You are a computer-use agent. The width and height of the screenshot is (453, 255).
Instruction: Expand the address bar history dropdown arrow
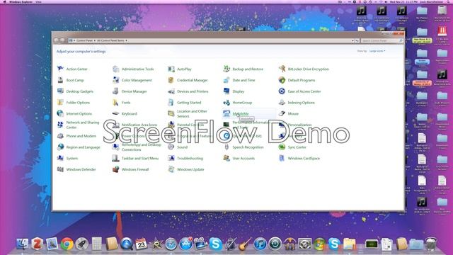coord(352,41)
